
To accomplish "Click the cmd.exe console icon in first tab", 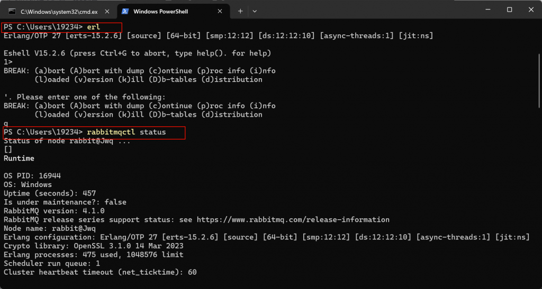I will (12, 12).
